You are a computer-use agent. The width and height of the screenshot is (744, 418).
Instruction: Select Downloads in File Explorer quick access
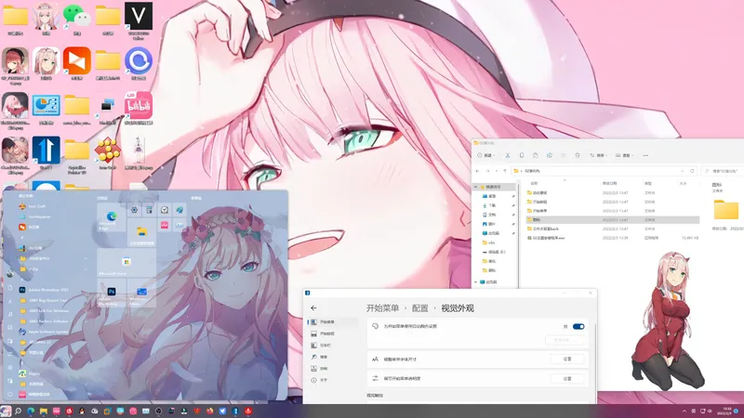click(492, 205)
